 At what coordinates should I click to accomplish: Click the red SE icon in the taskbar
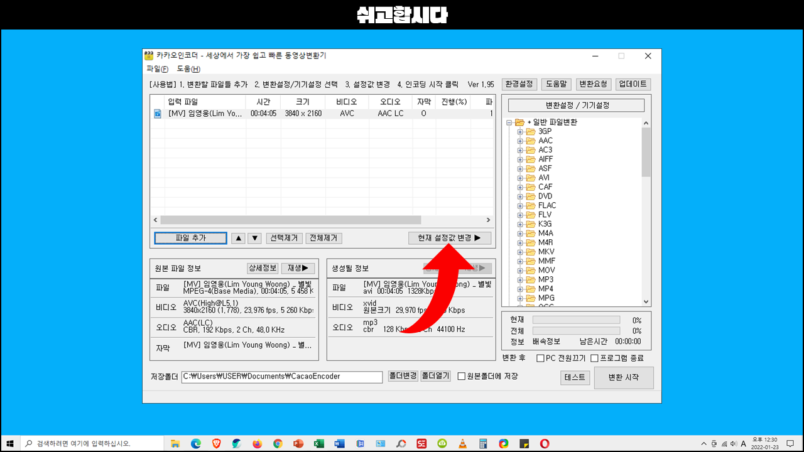pyautogui.click(x=421, y=443)
